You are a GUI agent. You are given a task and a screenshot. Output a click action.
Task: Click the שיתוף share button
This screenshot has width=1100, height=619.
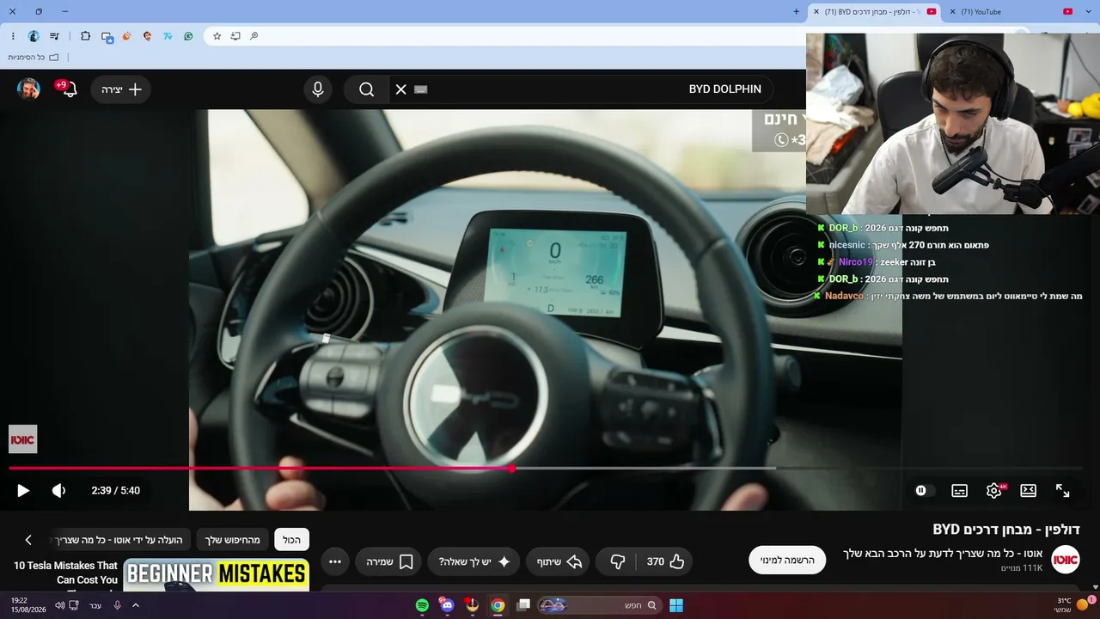click(x=559, y=561)
